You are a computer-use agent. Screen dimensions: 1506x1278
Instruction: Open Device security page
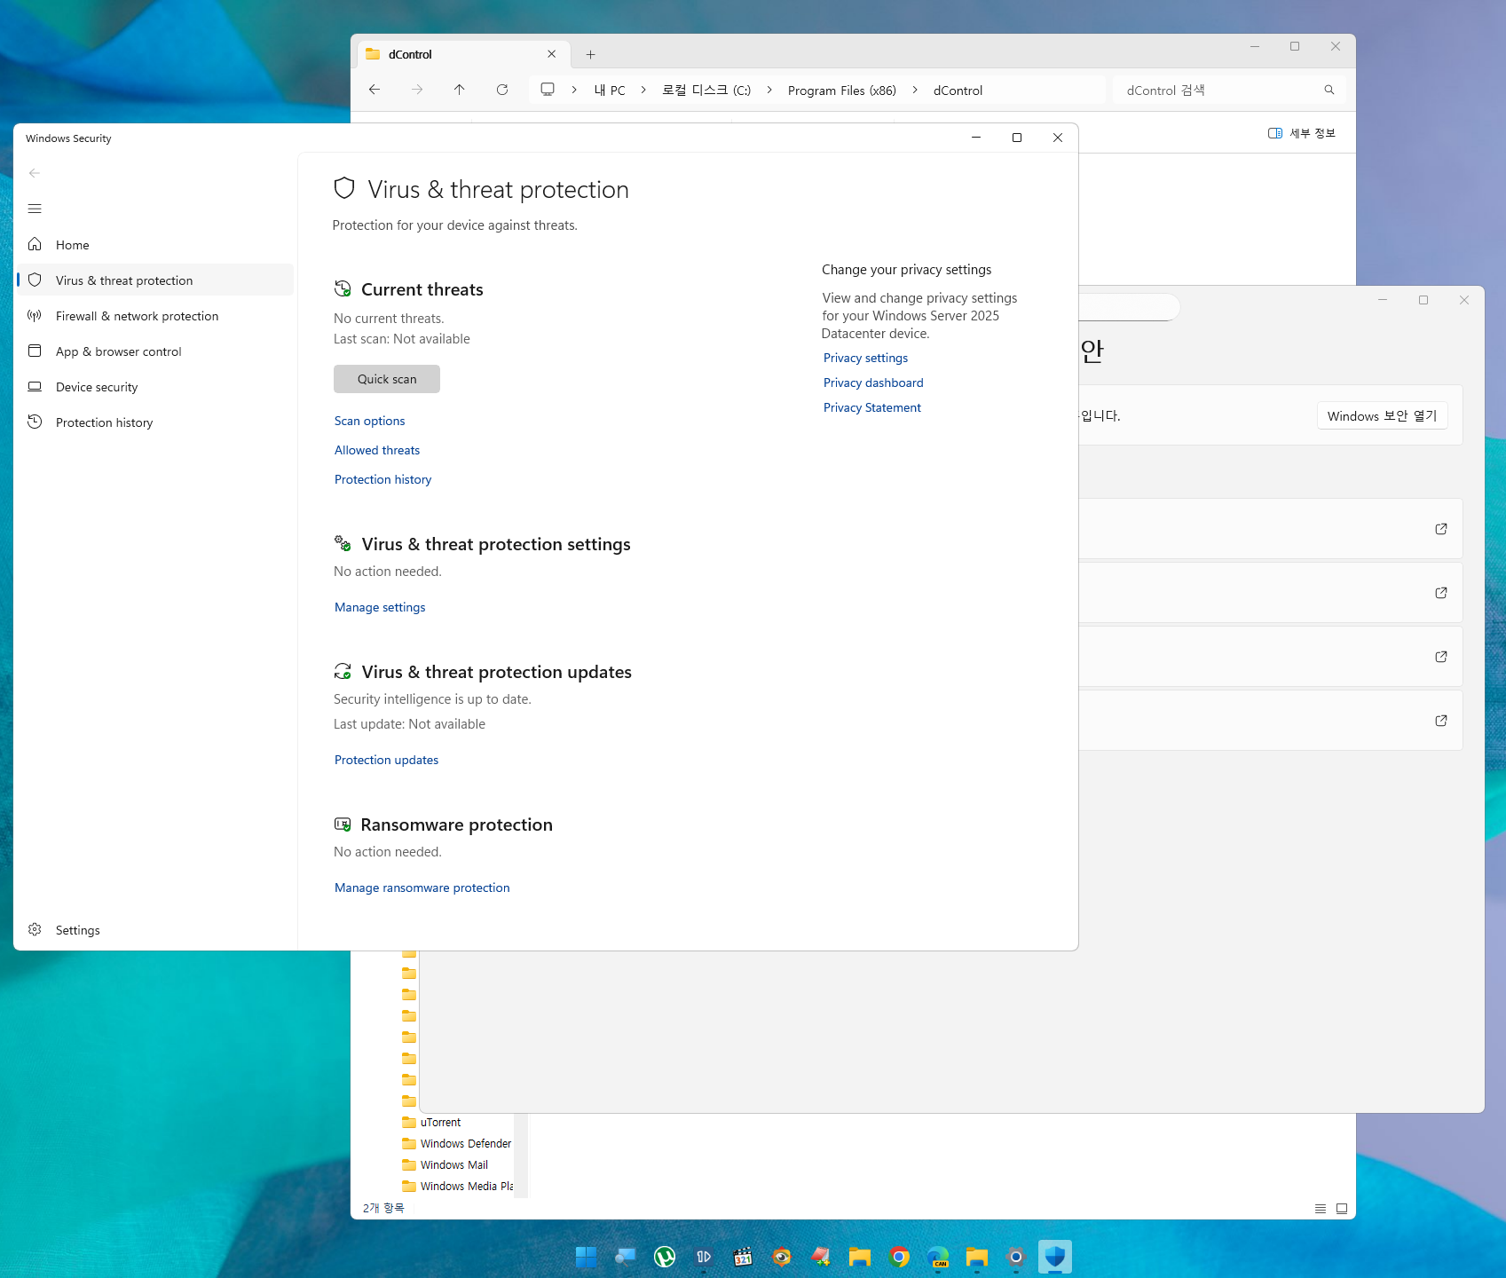pos(154,387)
